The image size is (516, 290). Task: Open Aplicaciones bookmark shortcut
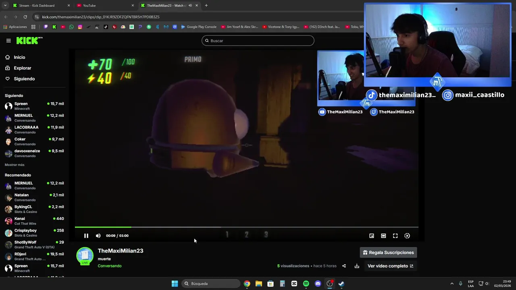[15, 27]
